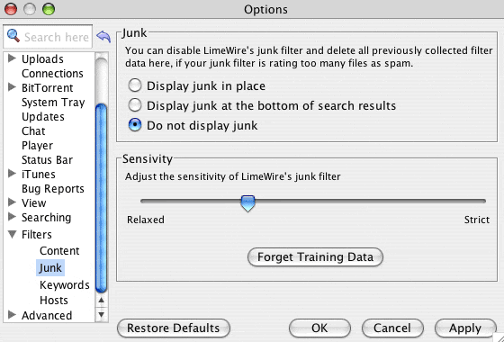
Task: Expand the Uploads tree node
Action: [x=12, y=58]
